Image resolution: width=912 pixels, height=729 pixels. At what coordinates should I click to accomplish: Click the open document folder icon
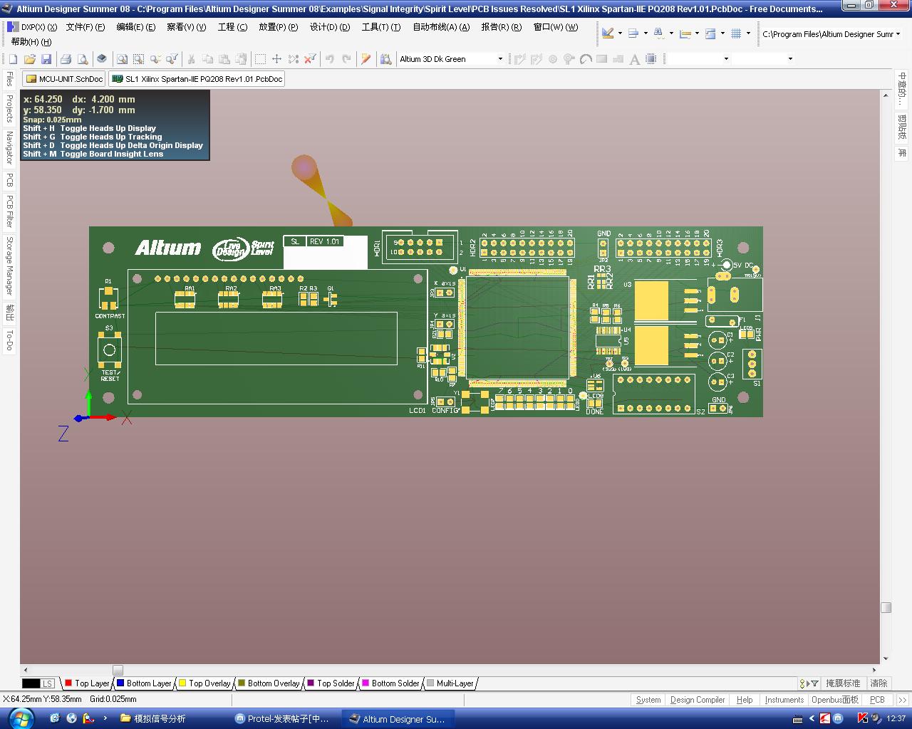[29, 59]
